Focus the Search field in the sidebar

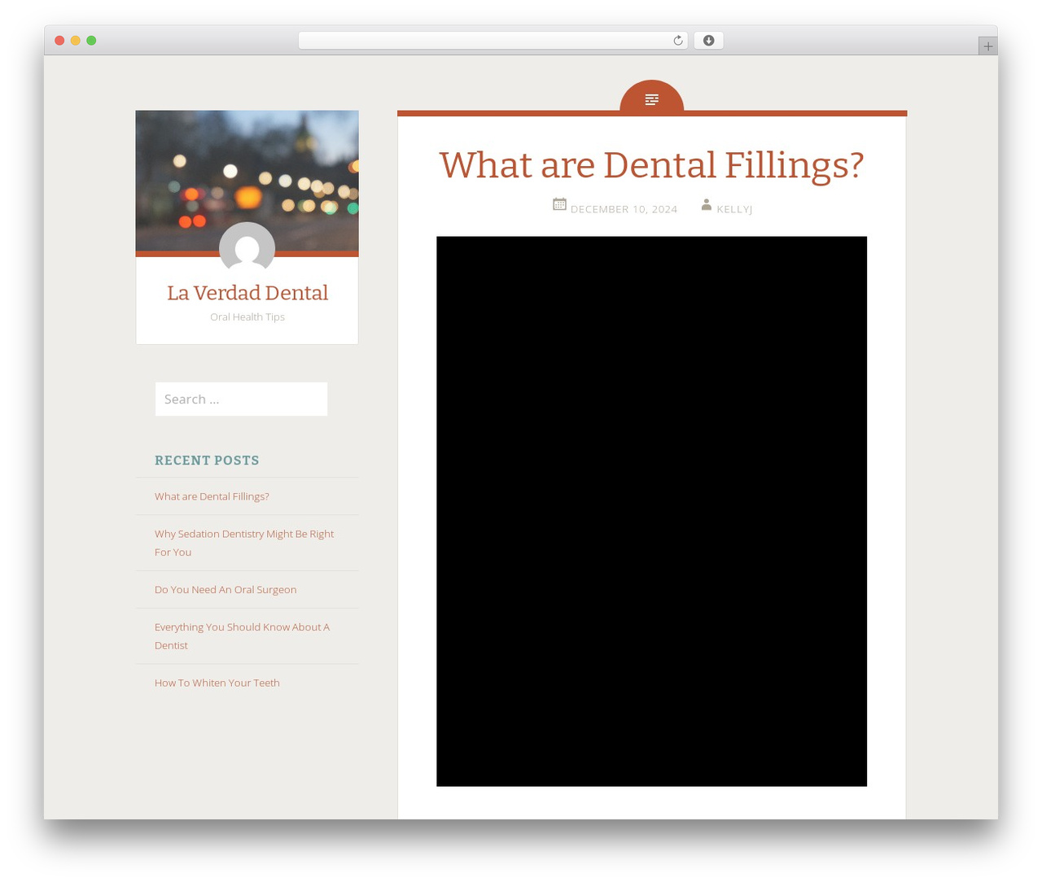point(241,399)
